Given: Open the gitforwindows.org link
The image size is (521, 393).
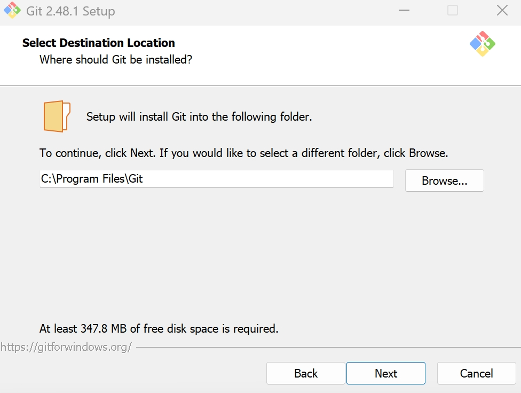Looking at the screenshot, I should coord(66,347).
